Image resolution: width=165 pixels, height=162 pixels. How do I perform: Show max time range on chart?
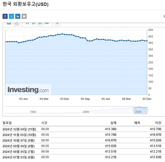pyautogui.click(x=47, y=23)
